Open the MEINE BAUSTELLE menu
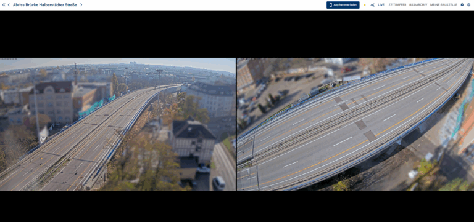474x222 pixels. [444, 5]
